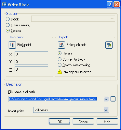Click the Help button
The width and height of the screenshot is (121, 130).
pos(107,122)
